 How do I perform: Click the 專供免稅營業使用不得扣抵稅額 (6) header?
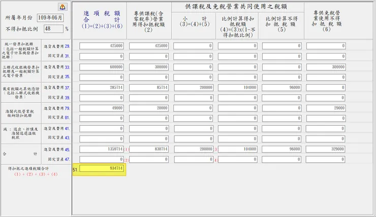click(327, 21)
